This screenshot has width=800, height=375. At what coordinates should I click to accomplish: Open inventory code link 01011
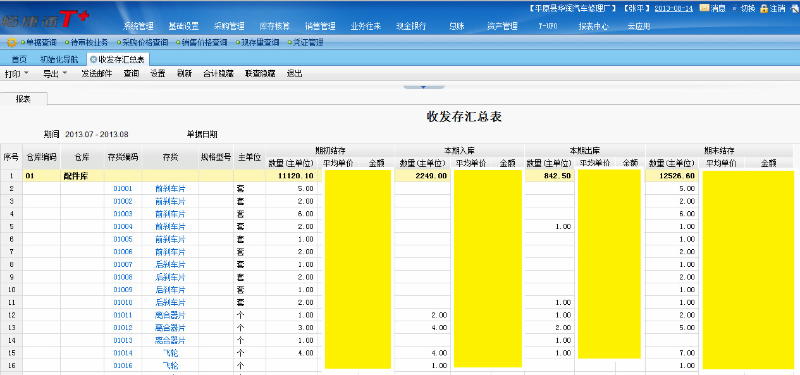click(123, 315)
